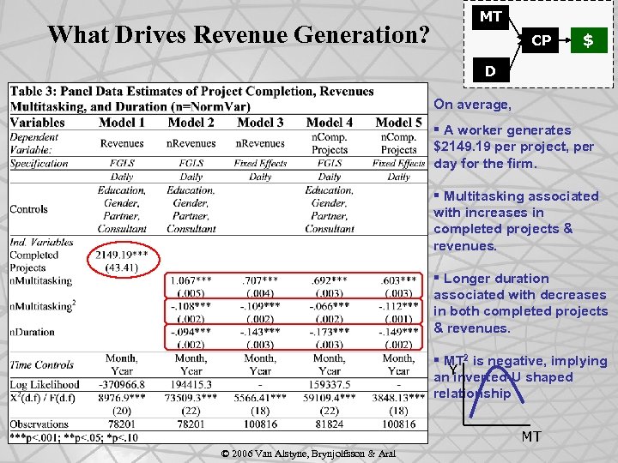Click the green $ box in diagram
Screen dimensions: 618x463
(589, 40)
